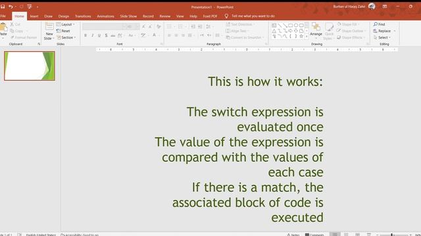Toggle Italic formatting
The height and width of the screenshot is (236, 421).
92,35
